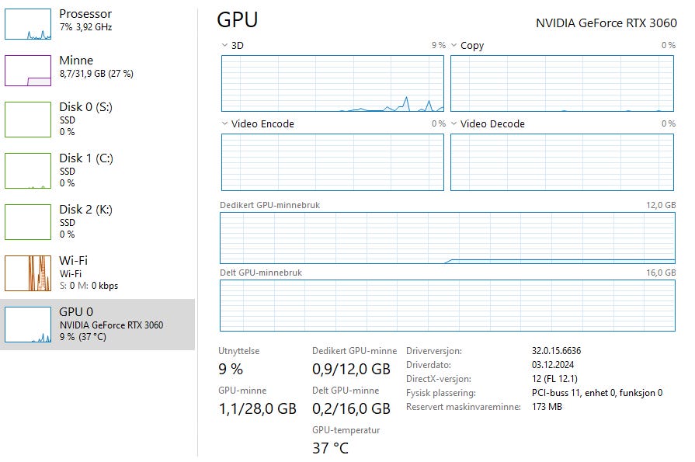Open the Copy graph engine dropdown arrow
The width and height of the screenshot is (695, 462).
(453, 46)
